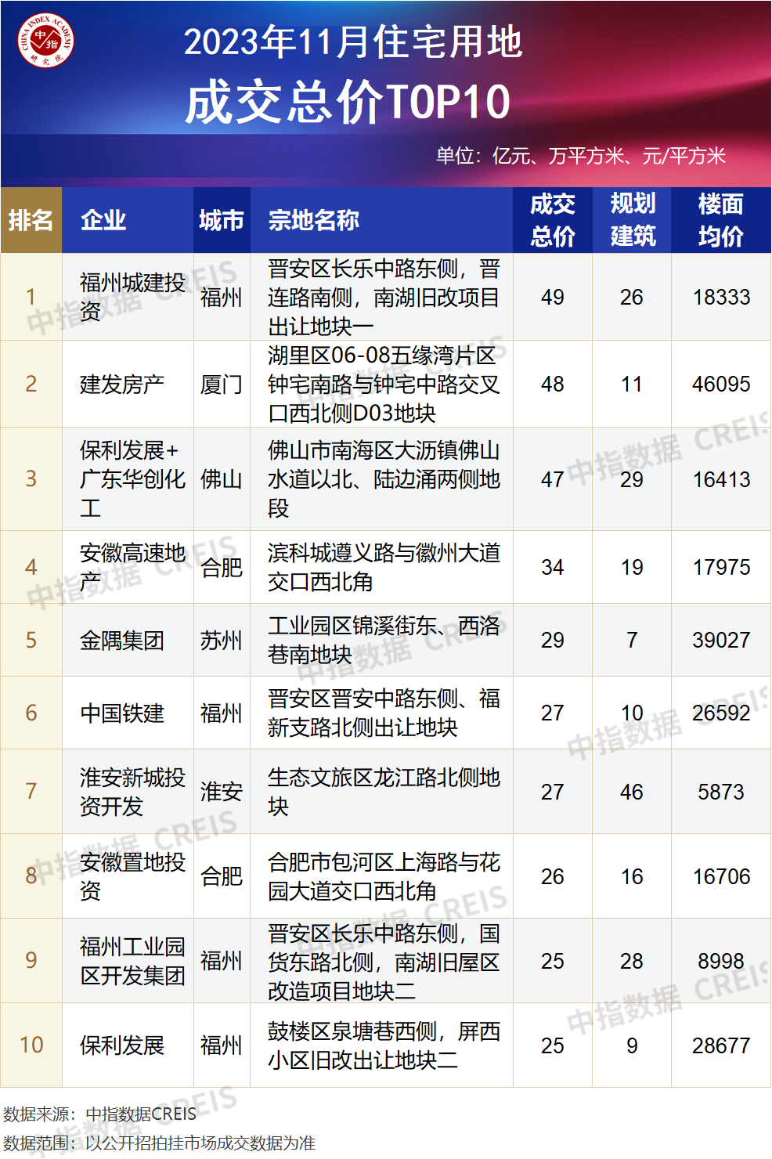Screen dimensions: 772x1159
Task: Click the total price "29" for 金隅集团
Action: 553,640
